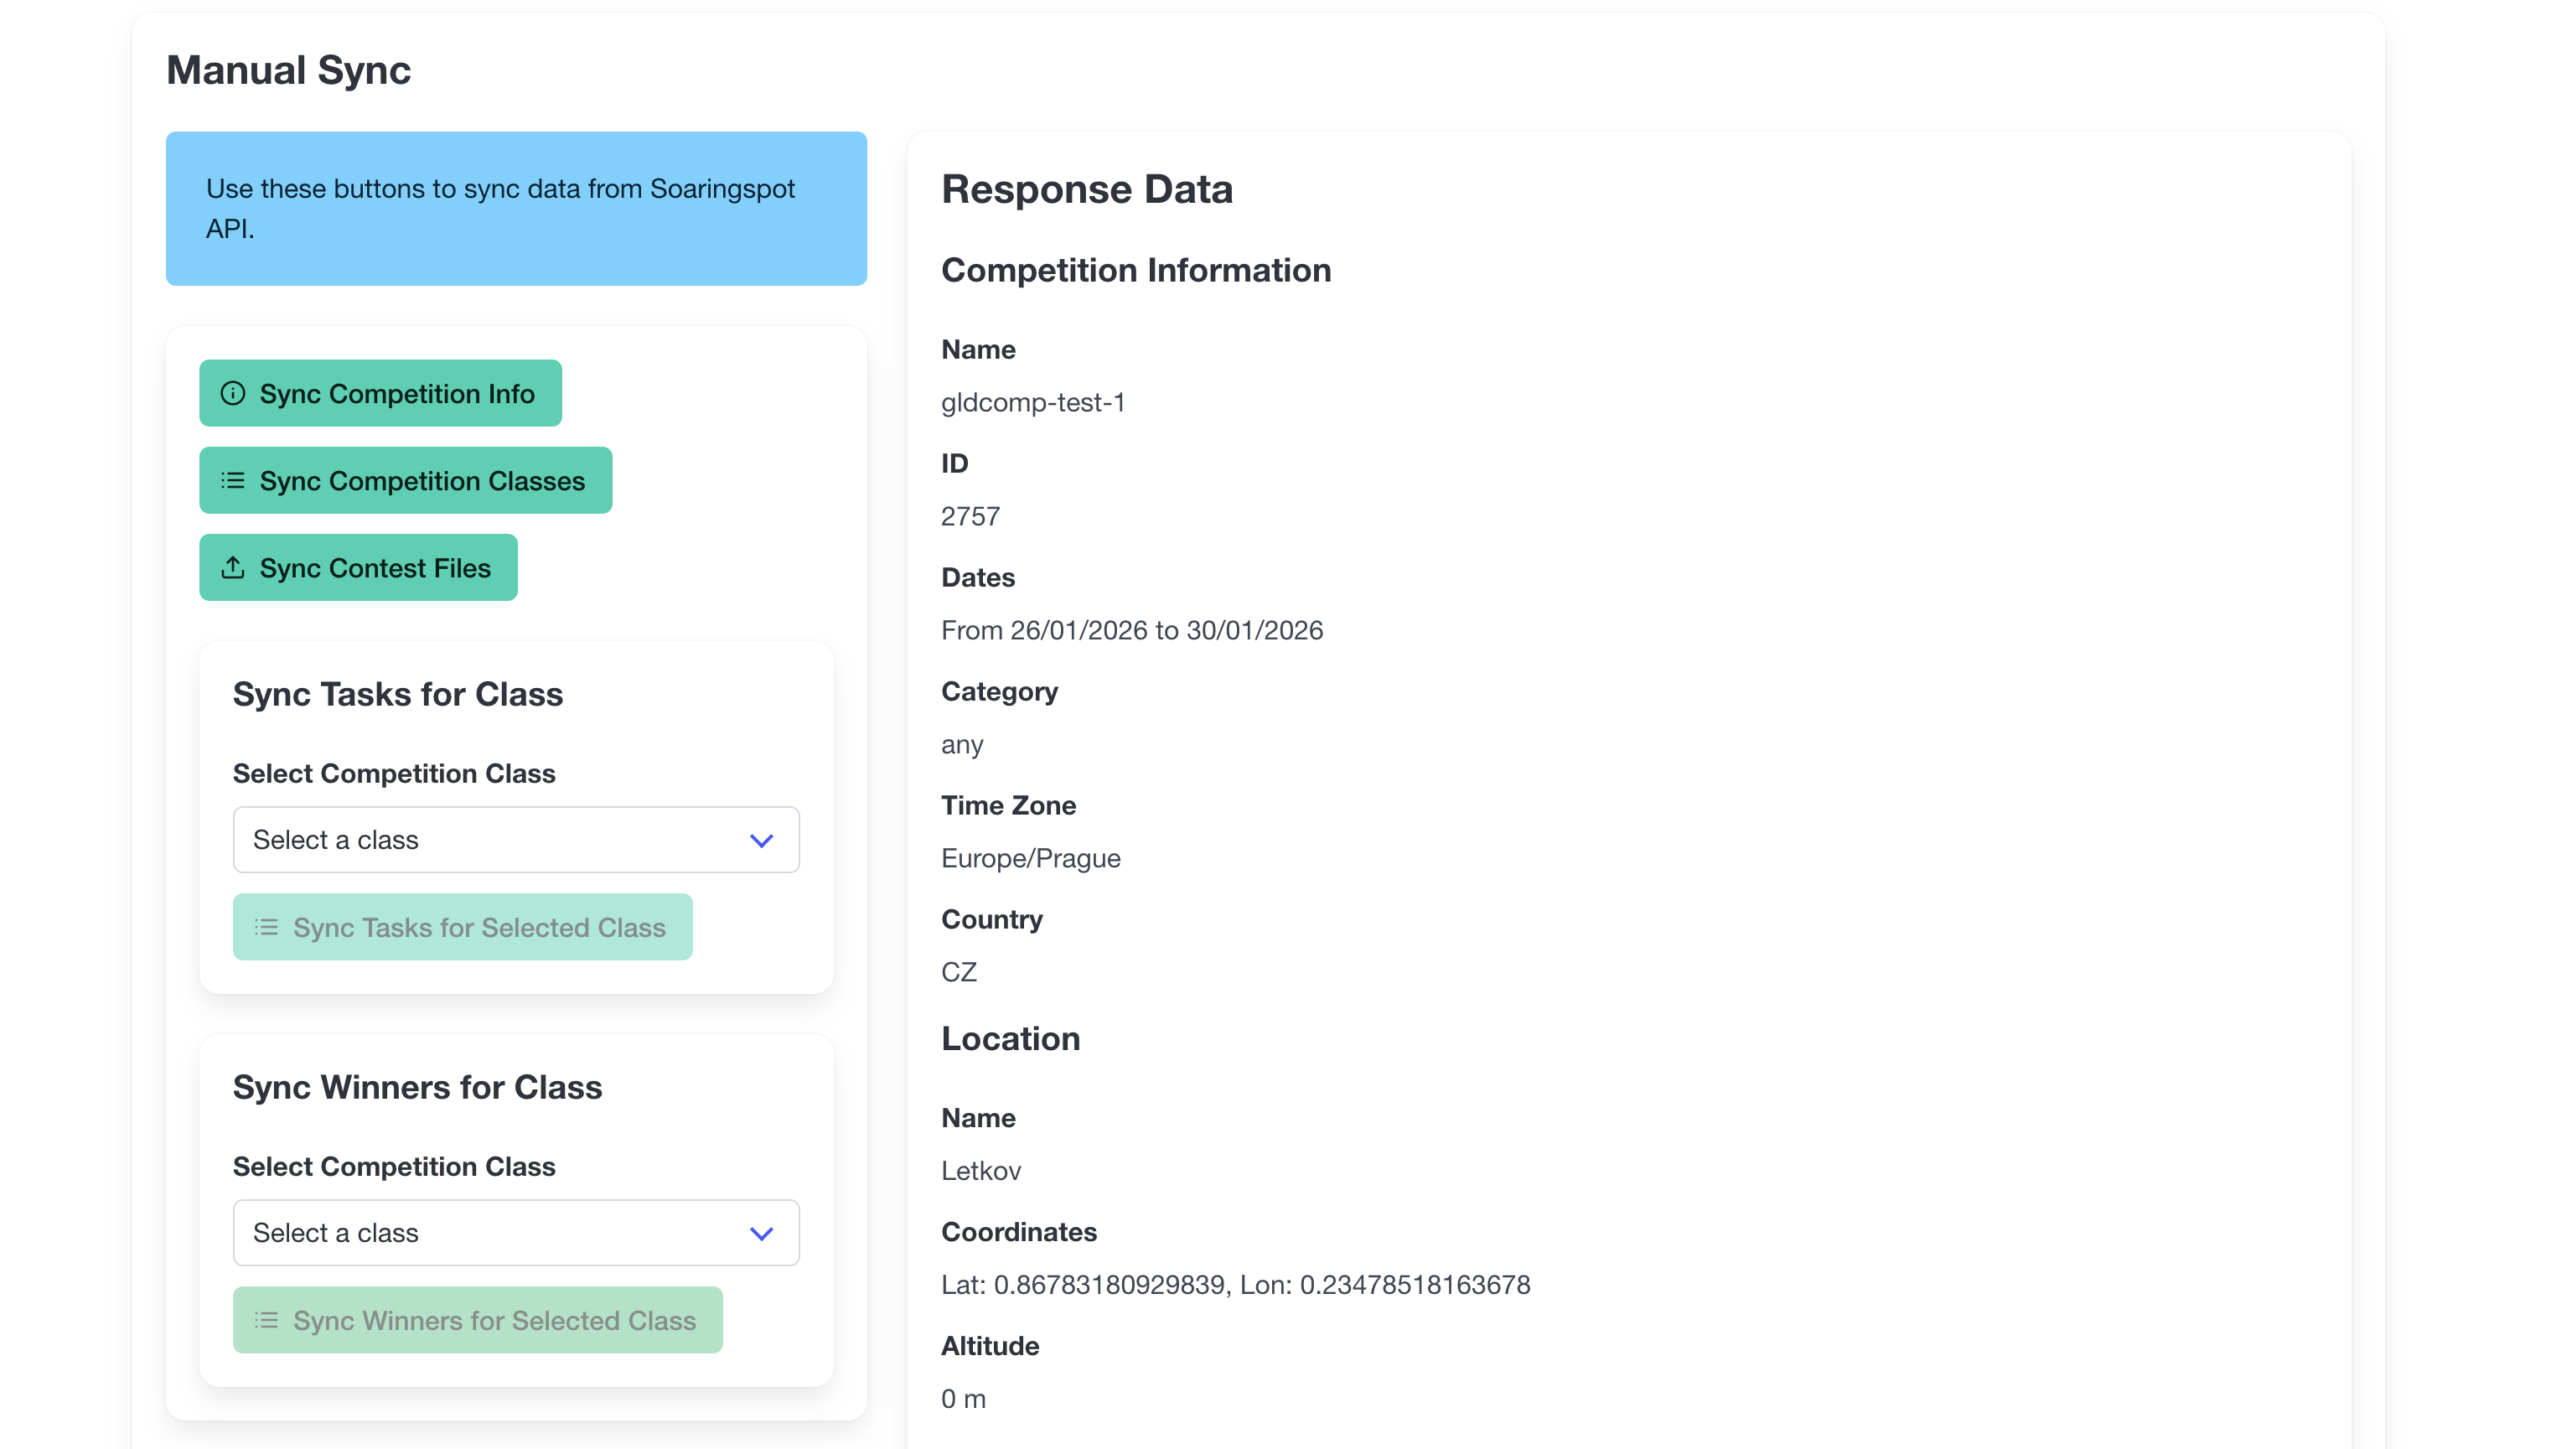This screenshot has height=1449, width=2576.
Task: Expand the chevron in Sync Winners class selector
Action: 761,1233
